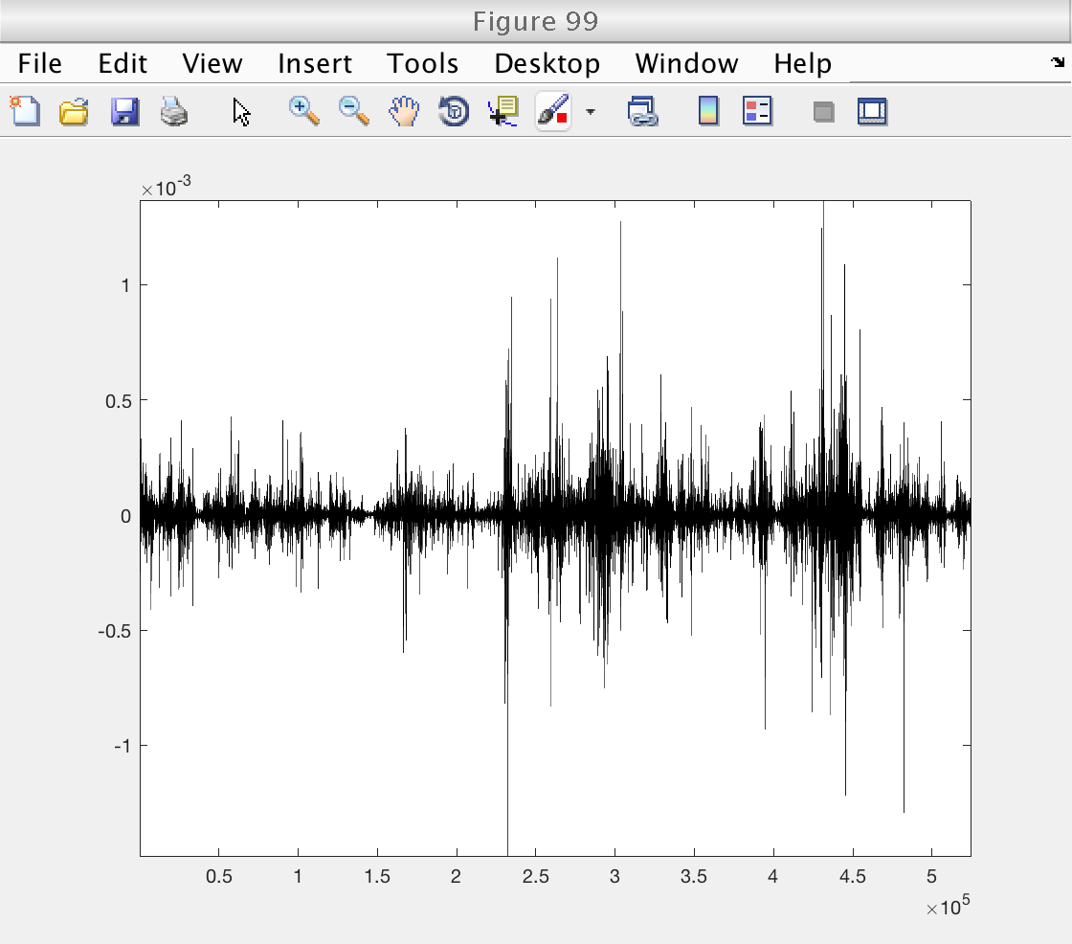Click the Link Plot icon
The height and width of the screenshot is (944, 1072).
642,111
